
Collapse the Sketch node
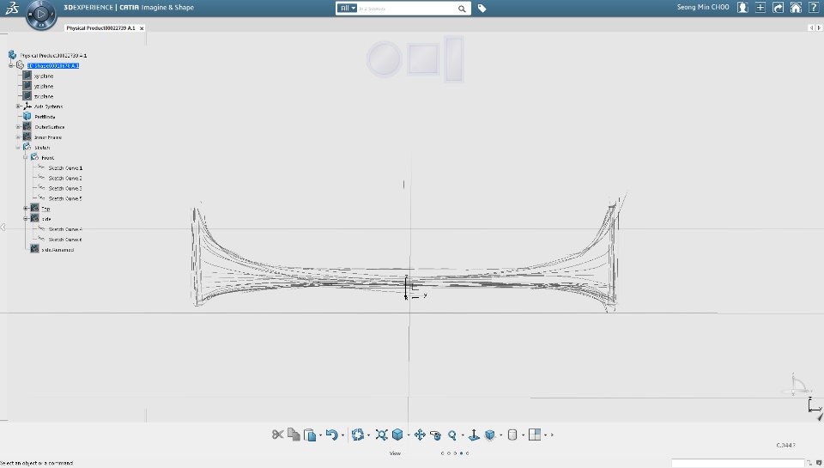pos(18,147)
